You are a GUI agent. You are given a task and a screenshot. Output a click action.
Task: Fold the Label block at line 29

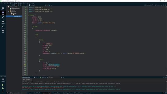pyautogui.click(x=27, y=61)
